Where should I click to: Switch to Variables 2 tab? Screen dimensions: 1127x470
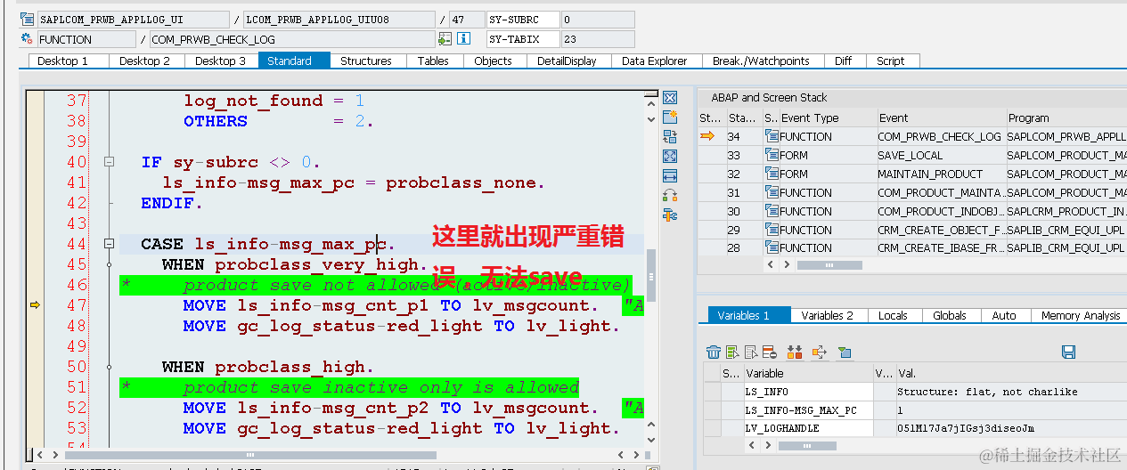point(827,315)
